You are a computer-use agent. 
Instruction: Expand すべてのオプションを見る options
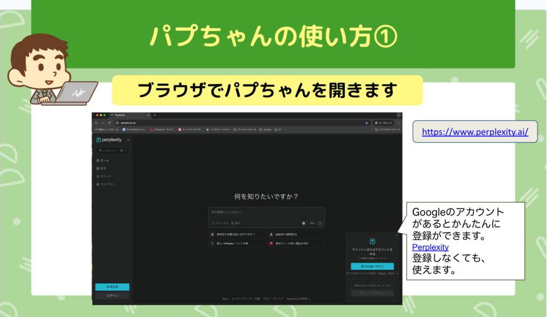[372, 273]
